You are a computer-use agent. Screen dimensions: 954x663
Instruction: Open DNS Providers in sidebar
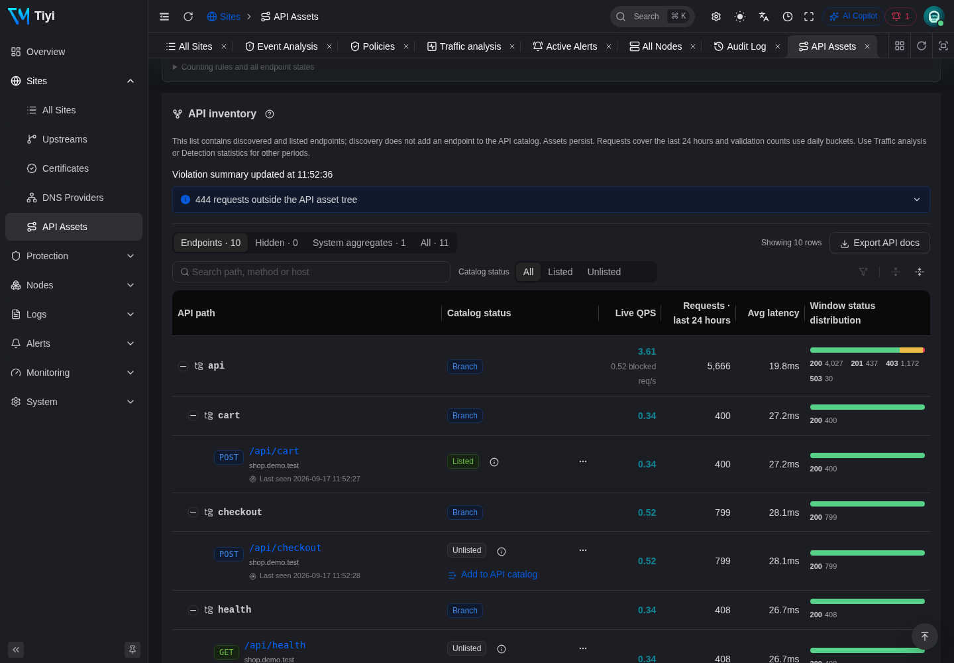click(x=74, y=198)
